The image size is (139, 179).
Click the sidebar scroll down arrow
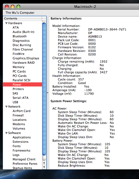[x=44, y=167]
